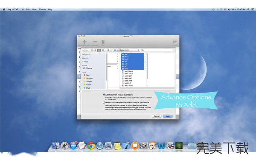
Task: Select the doc folder
Action: tap(133, 54)
